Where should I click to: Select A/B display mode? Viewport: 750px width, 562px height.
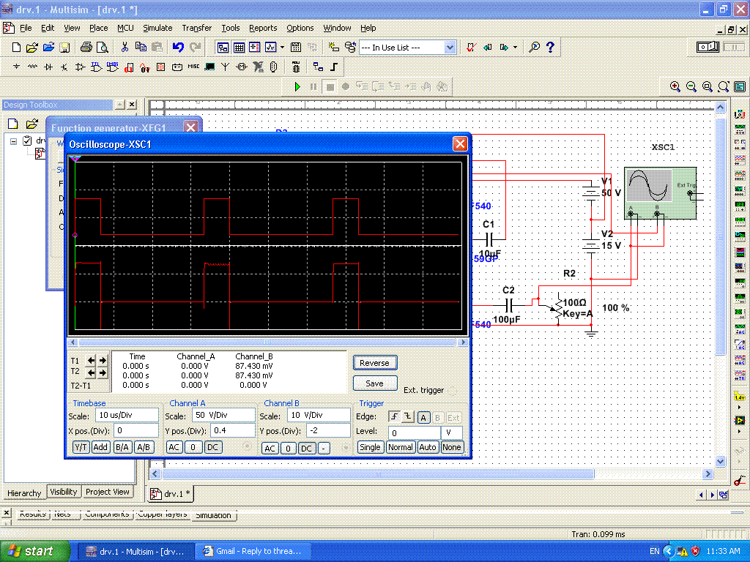tap(144, 447)
